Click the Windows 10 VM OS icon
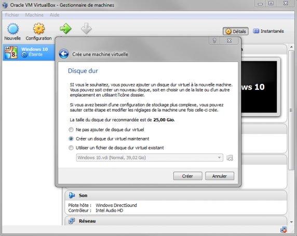 (x=11, y=52)
